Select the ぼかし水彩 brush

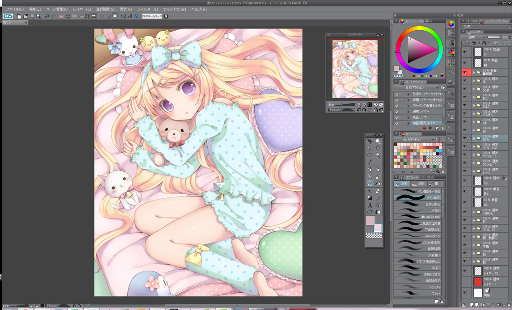coord(418,204)
